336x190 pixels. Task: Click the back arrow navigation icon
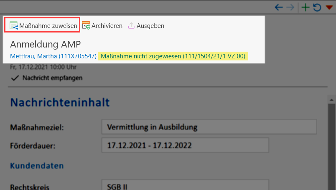[279, 7]
